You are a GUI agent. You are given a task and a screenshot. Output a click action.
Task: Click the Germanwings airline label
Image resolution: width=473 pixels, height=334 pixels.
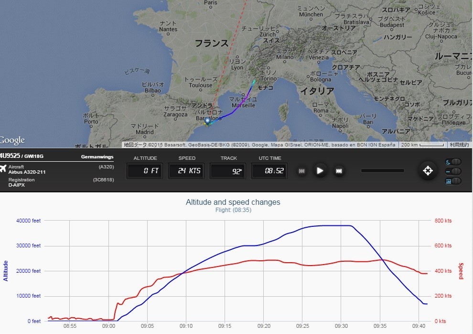point(97,157)
